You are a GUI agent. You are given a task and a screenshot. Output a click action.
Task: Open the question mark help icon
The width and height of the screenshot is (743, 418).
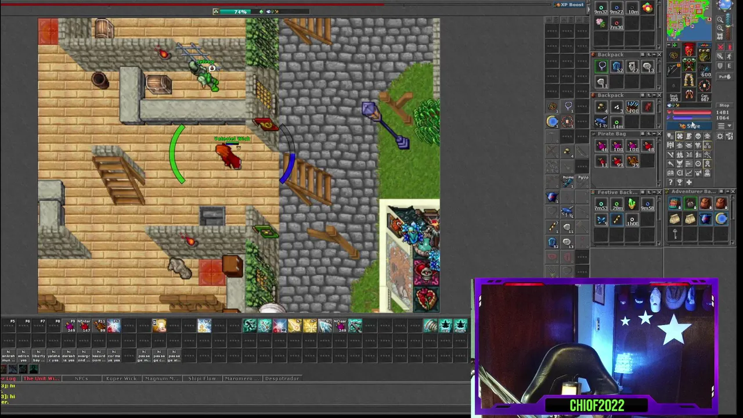[x=670, y=182]
